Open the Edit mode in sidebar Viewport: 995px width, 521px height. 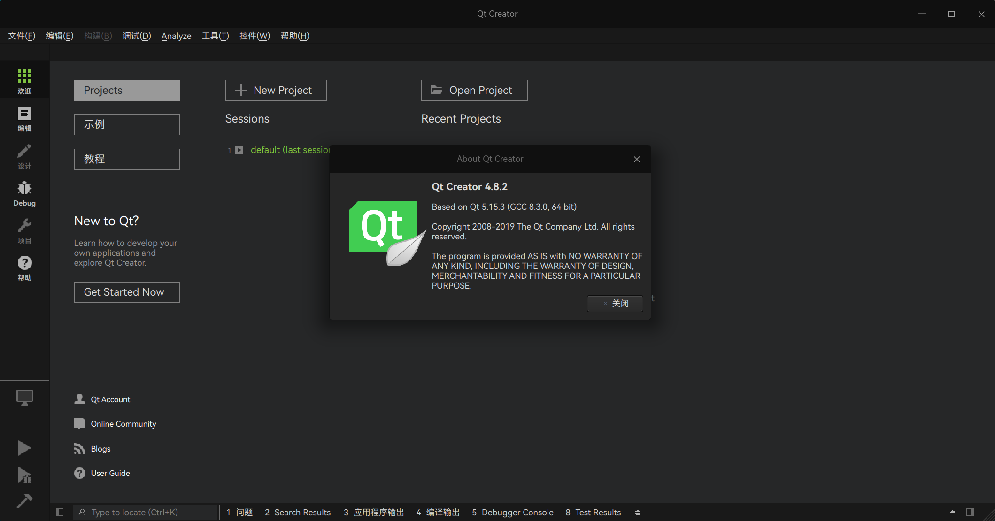[24, 118]
